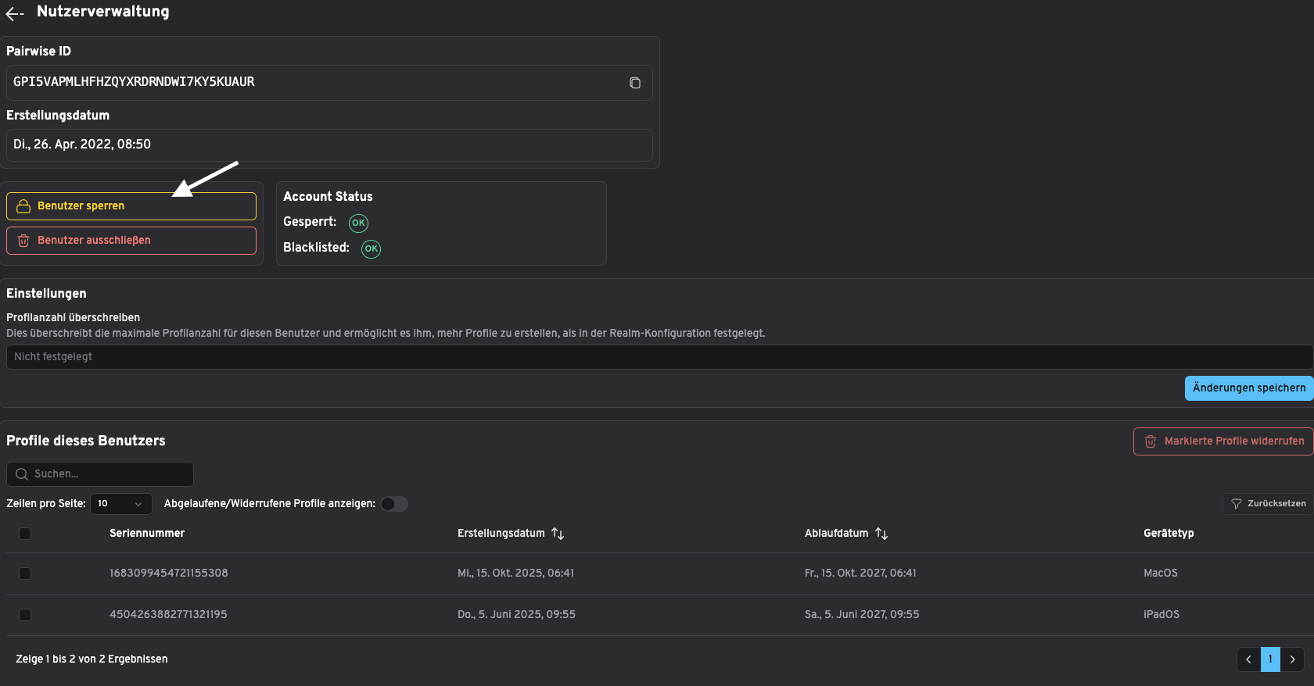Screen dimensions: 1314x686
Task: Check the MacOS profile row checkbox
Action: pyautogui.click(x=25, y=573)
